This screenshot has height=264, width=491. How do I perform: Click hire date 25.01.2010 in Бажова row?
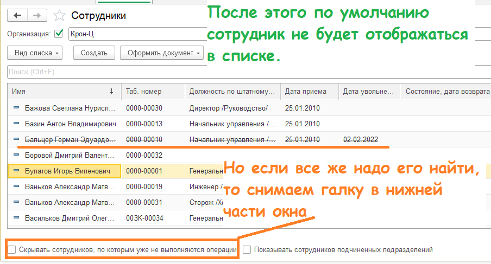pyautogui.click(x=303, y=108)
